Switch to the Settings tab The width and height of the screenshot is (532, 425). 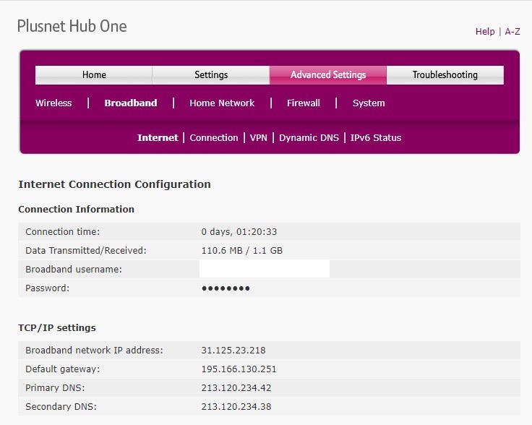tap(211, 75)
